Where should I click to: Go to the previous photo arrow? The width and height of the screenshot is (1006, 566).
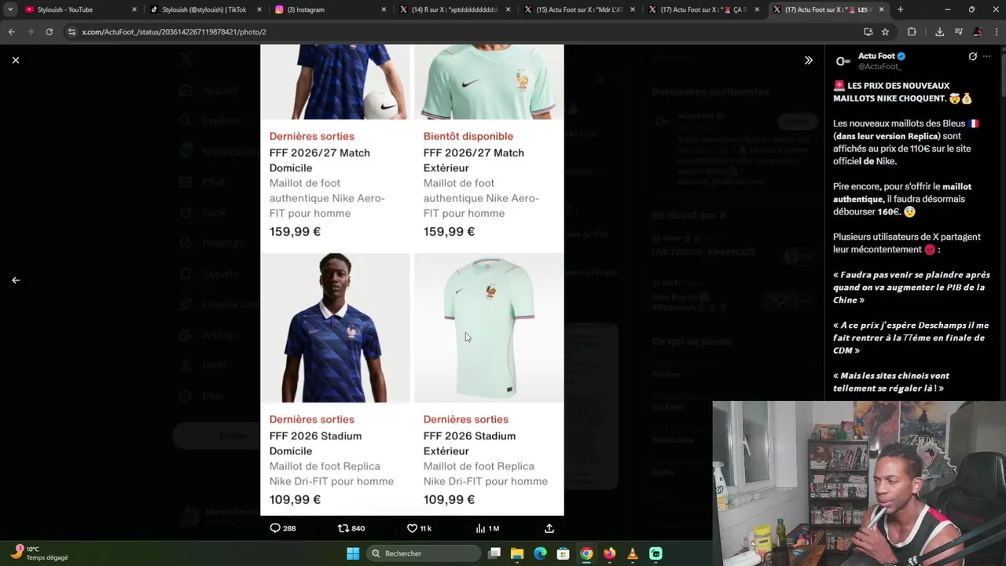(16, 280)
